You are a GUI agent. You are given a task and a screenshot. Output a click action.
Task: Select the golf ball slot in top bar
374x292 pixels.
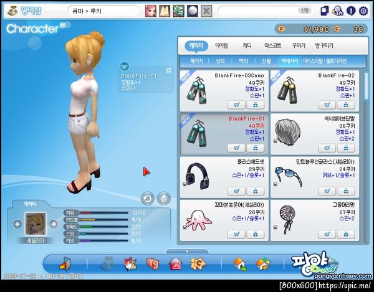click(x=192, y=11)
